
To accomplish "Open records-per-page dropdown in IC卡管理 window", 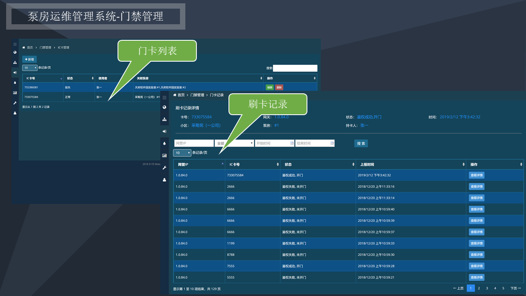I will pyautogui.click(x=30, y=68).
